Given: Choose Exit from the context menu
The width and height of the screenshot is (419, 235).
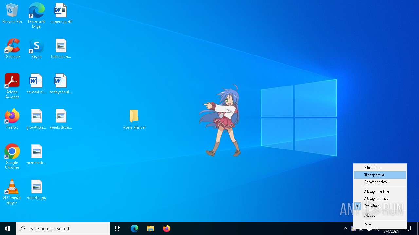Looking at the screenshot, I should pos(380,225).
